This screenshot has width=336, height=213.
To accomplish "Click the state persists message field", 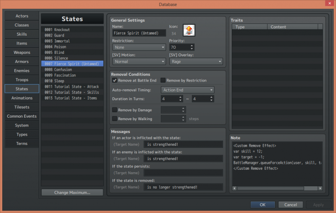I will coord(183,173).
